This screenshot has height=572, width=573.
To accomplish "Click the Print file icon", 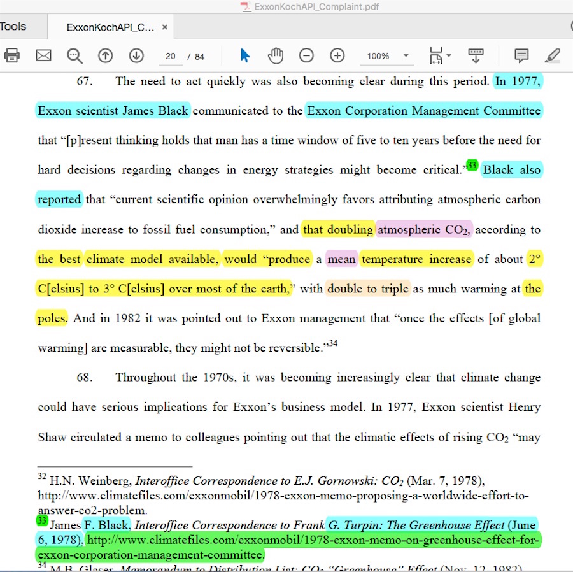I will click(11, 55).
